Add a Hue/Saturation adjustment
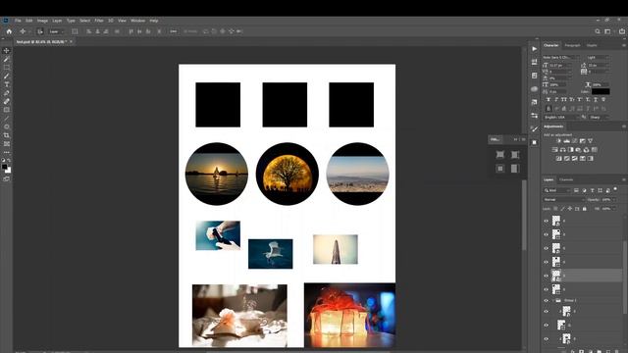 click(x=554, y=150)
